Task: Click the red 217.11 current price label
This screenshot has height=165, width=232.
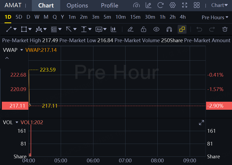Action: [15, 106]
